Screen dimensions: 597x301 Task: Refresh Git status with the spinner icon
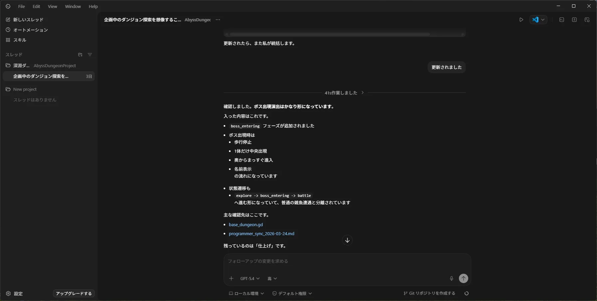click(x=467, y=293)
